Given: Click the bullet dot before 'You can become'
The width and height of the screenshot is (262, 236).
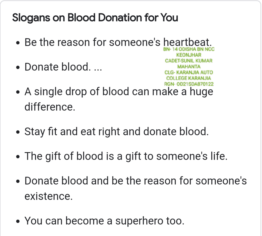Looking at the screenshot, I should (18, 221).
